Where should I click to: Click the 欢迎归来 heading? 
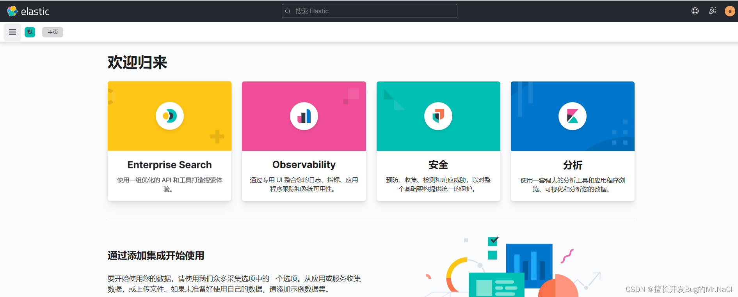(x=137, y=62)
